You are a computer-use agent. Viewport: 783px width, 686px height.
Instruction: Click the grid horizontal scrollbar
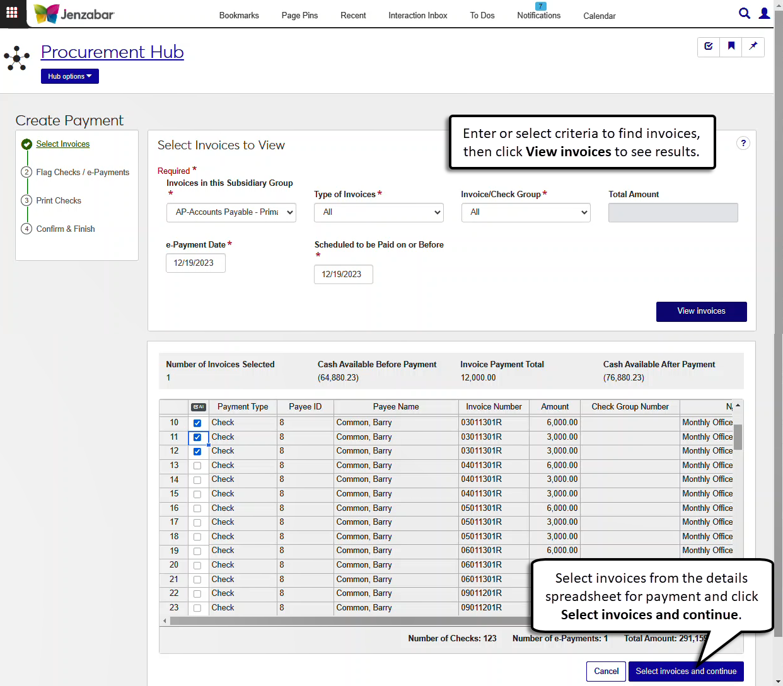pyautogui.click(x=347, y=620)
